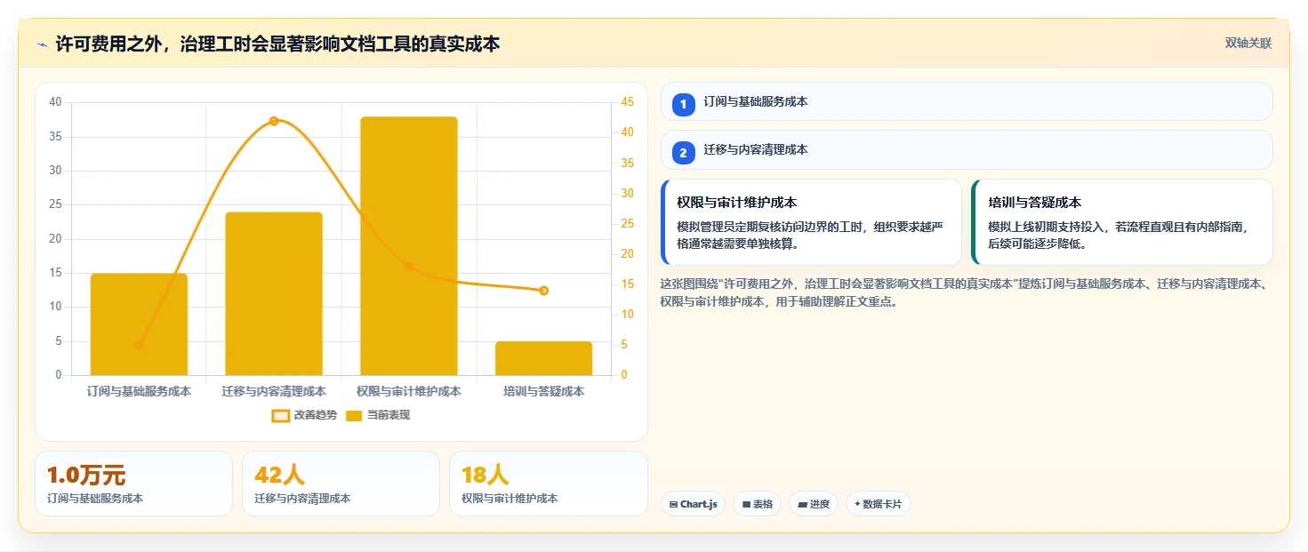The width and height of the screenshot is (1308, 552).
Task: Click the right axis value 45
Action: tap(628, 102)
